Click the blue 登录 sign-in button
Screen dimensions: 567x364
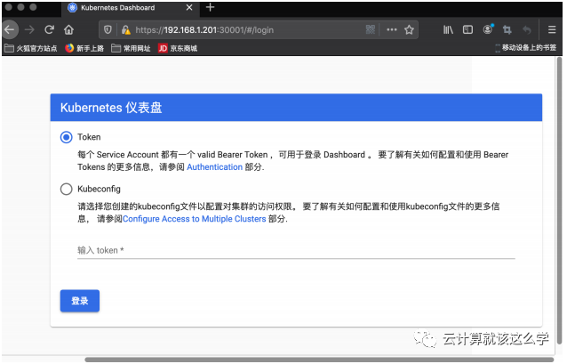point(80,301)
